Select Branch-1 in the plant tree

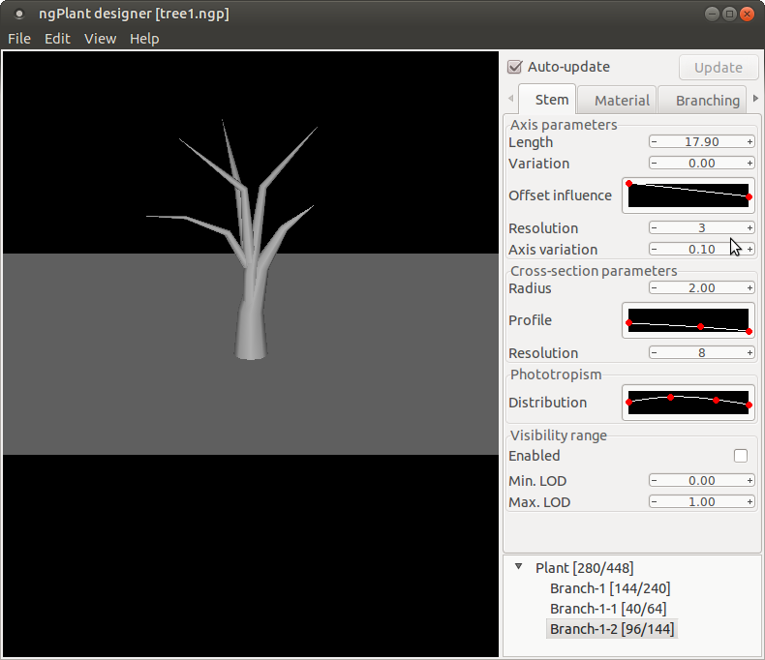point(609,588)
